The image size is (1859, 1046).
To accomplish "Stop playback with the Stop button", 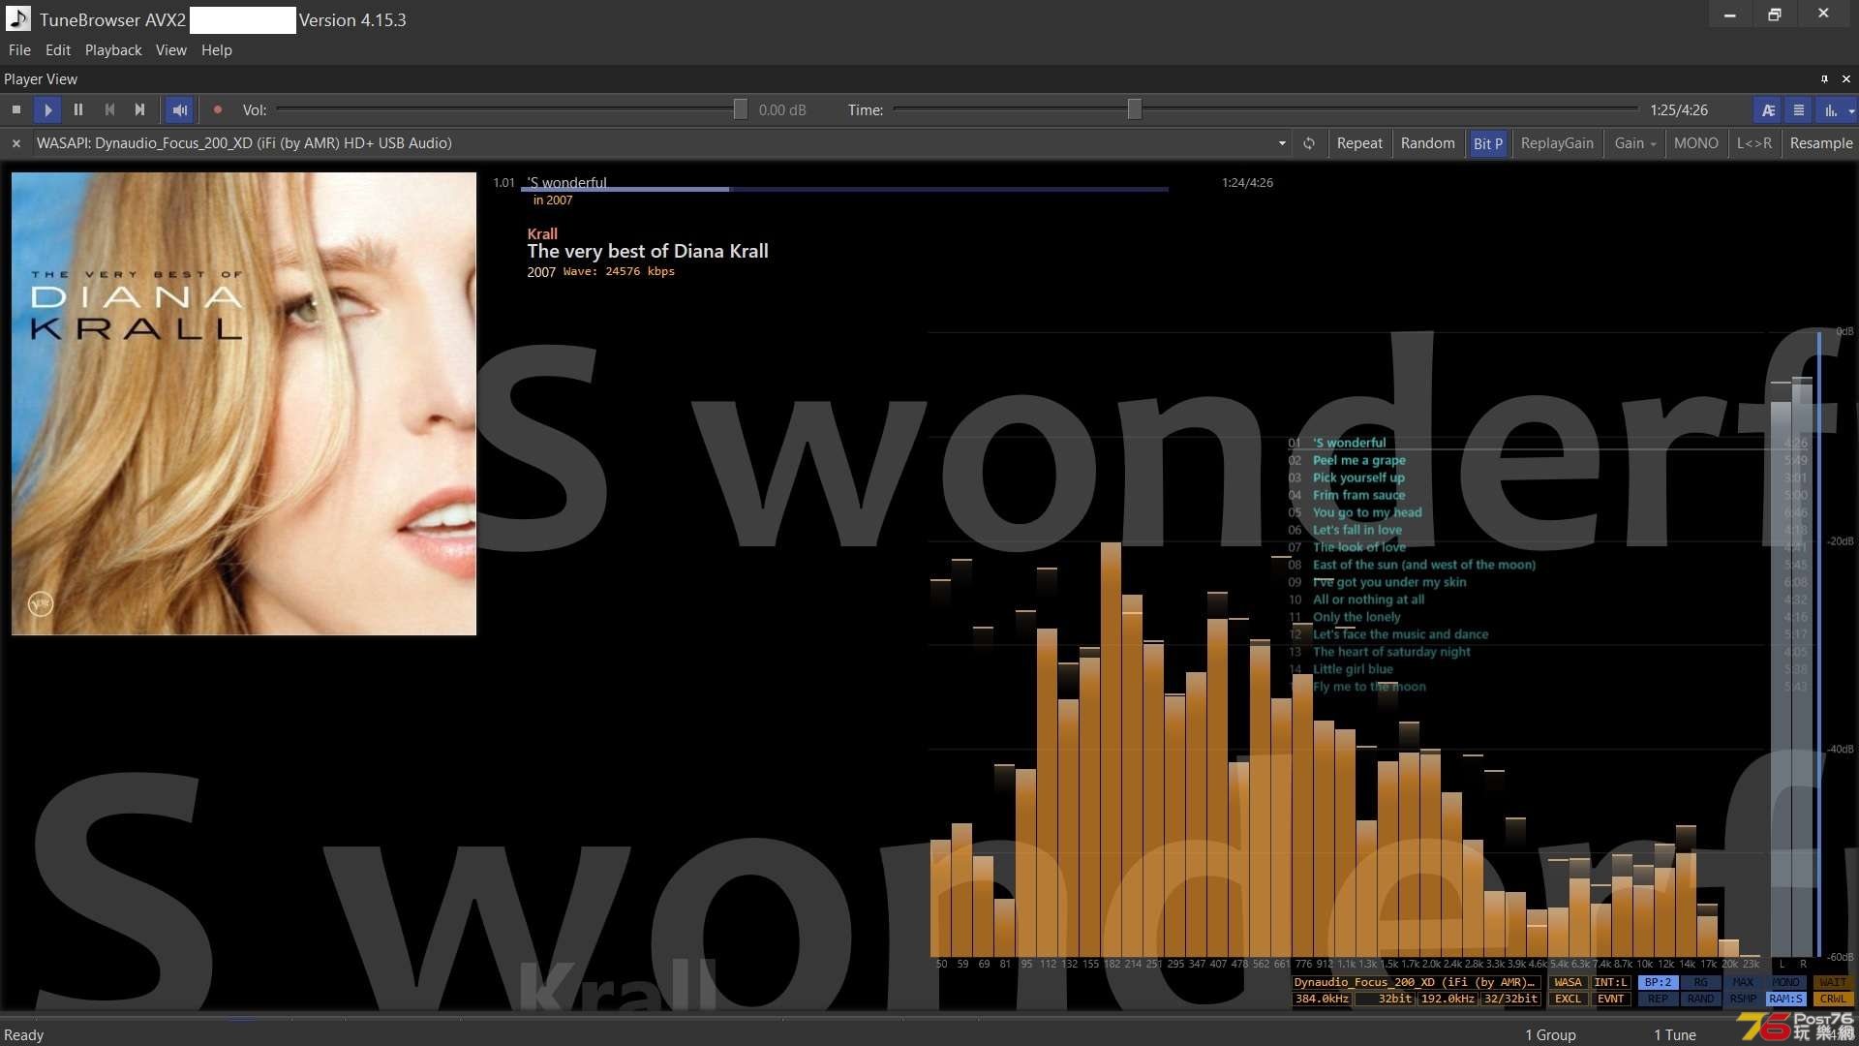I will coord(16,110).
